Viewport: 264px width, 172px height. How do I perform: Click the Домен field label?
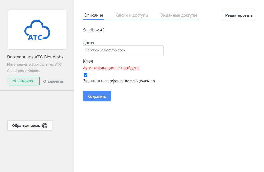coord(89,43)
